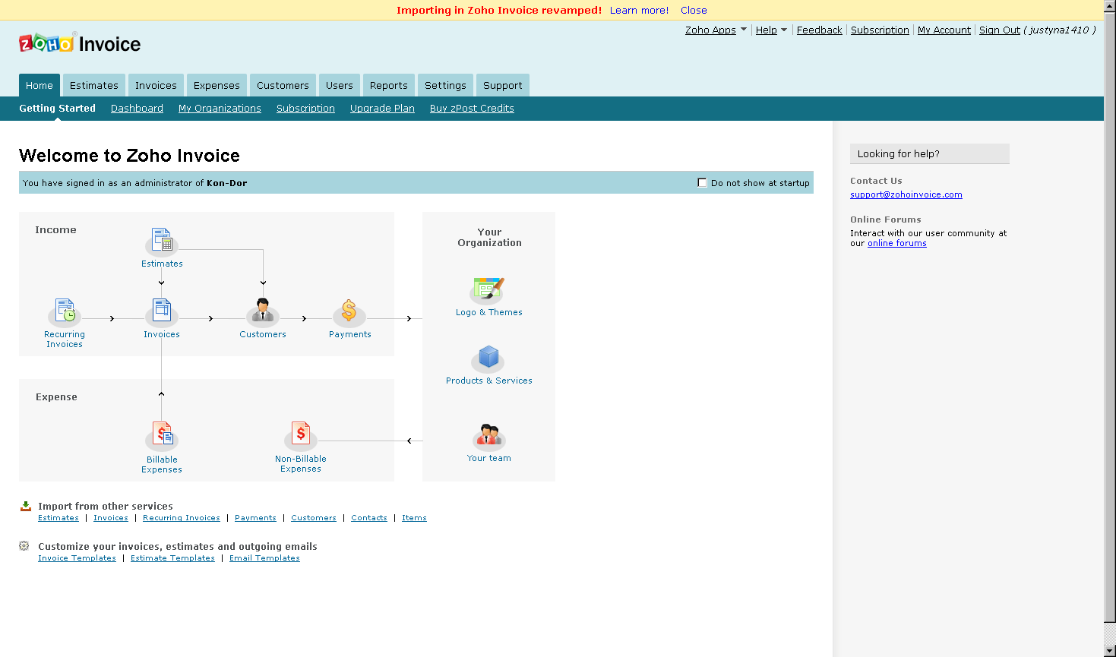Image resolution: width=1116 pixels, height=657 pixels.
Task: Open the Estimates tab
Action: (x=94, y=85)
